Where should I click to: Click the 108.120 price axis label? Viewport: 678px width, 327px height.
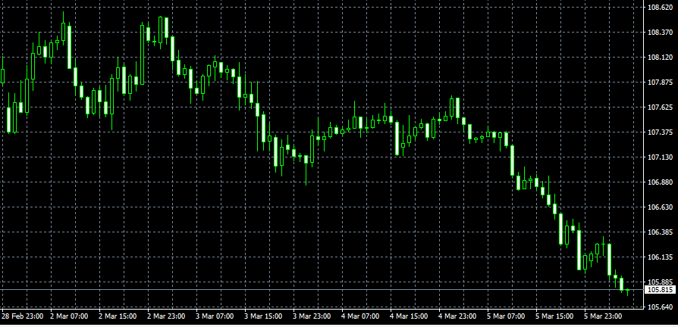[x=661, y=58]
